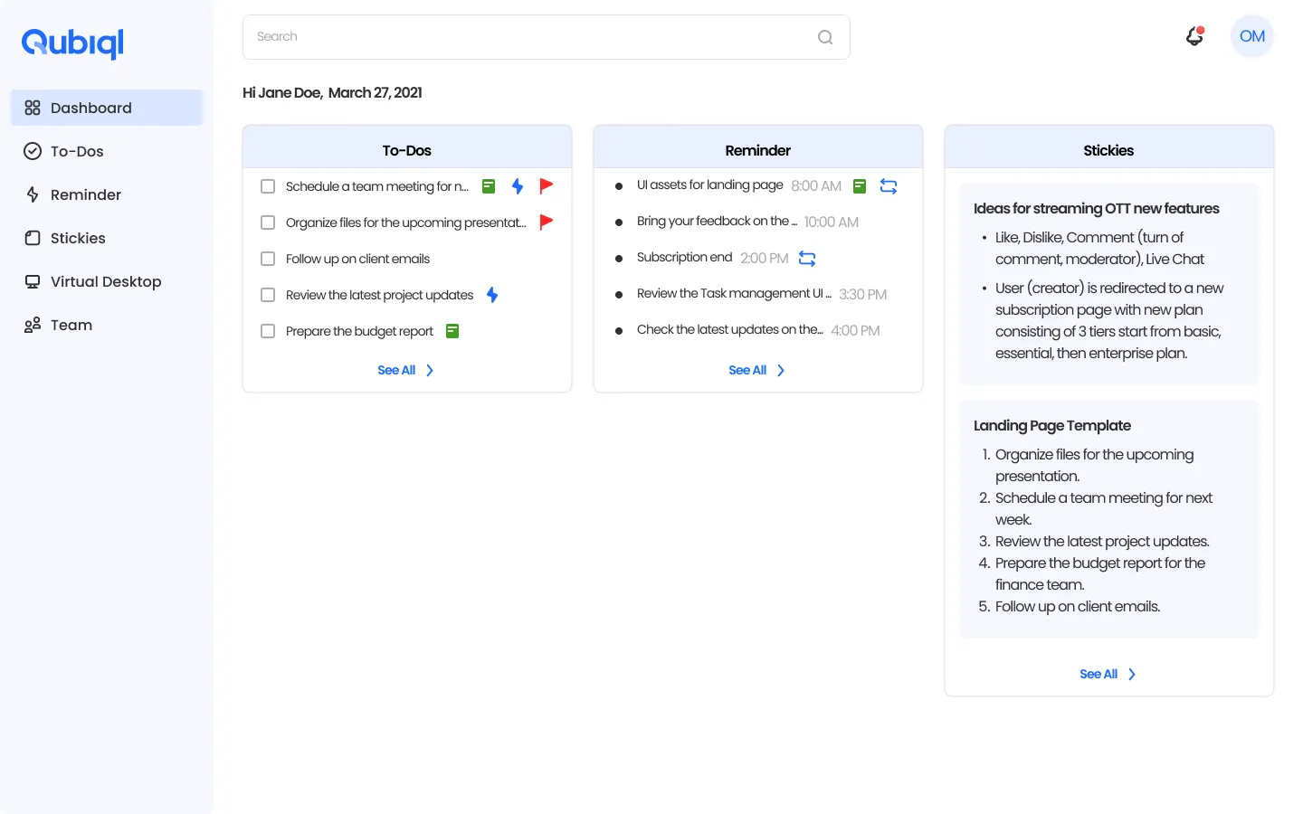Click the green note icon on budget report

[x=452, y=331]
